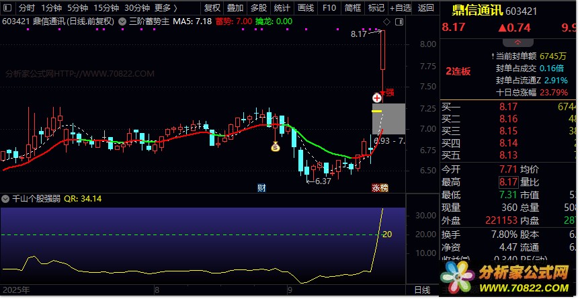The height and width of the screenshot is (299, 580).
Task: Click the 封单占流通Z value 2.91%
Action: click(x=556, y=80)
